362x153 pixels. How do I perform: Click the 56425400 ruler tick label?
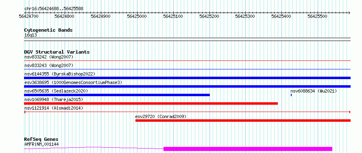click(x=281, y=16)
